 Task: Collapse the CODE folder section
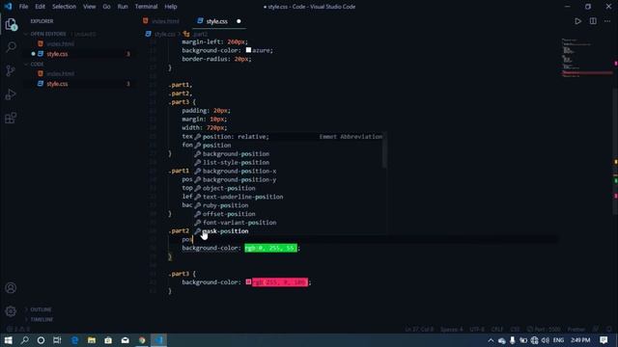[37, 65]
